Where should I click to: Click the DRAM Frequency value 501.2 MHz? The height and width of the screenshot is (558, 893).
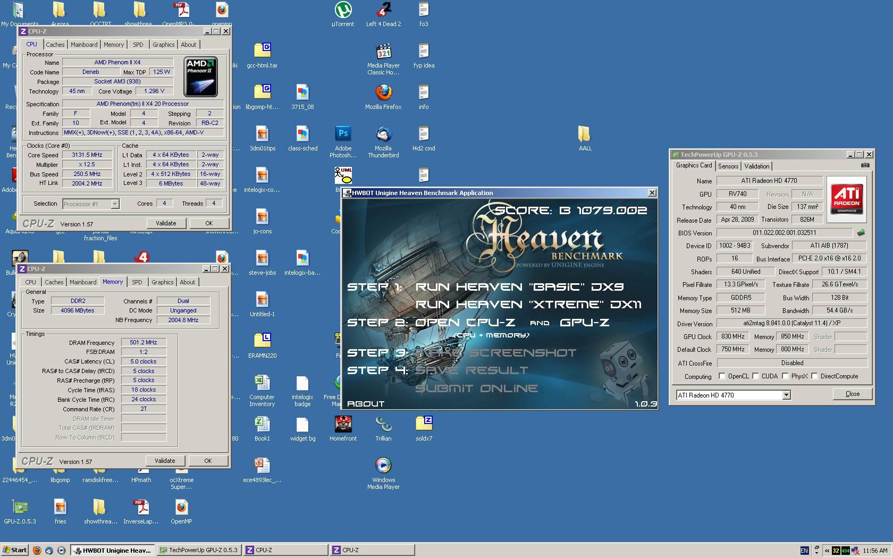144,342
